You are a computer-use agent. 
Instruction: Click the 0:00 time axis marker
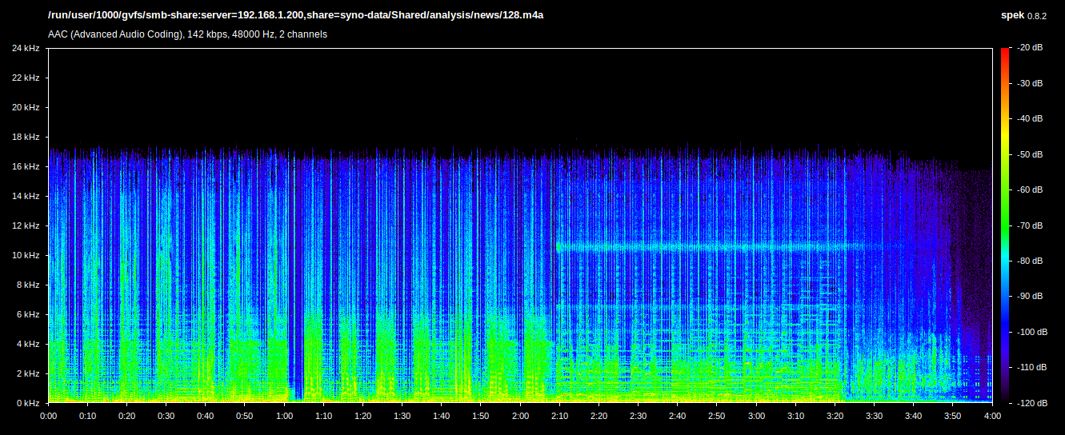[48, 417]
